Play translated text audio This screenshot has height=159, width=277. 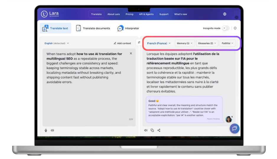[146, 130]
